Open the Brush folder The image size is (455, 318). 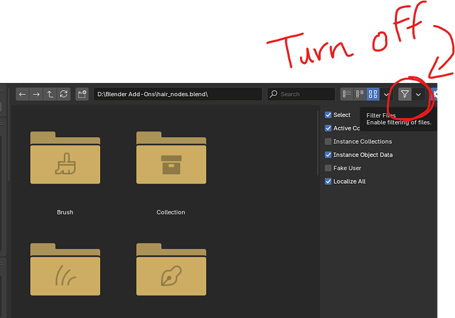[x=65, y=158]
